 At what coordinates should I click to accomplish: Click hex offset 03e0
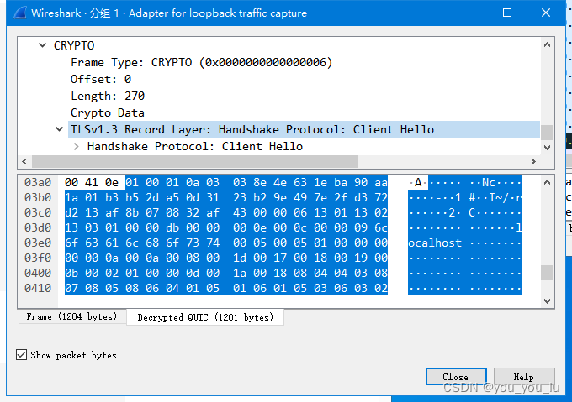pyautogui.click(x=38, y=243)
